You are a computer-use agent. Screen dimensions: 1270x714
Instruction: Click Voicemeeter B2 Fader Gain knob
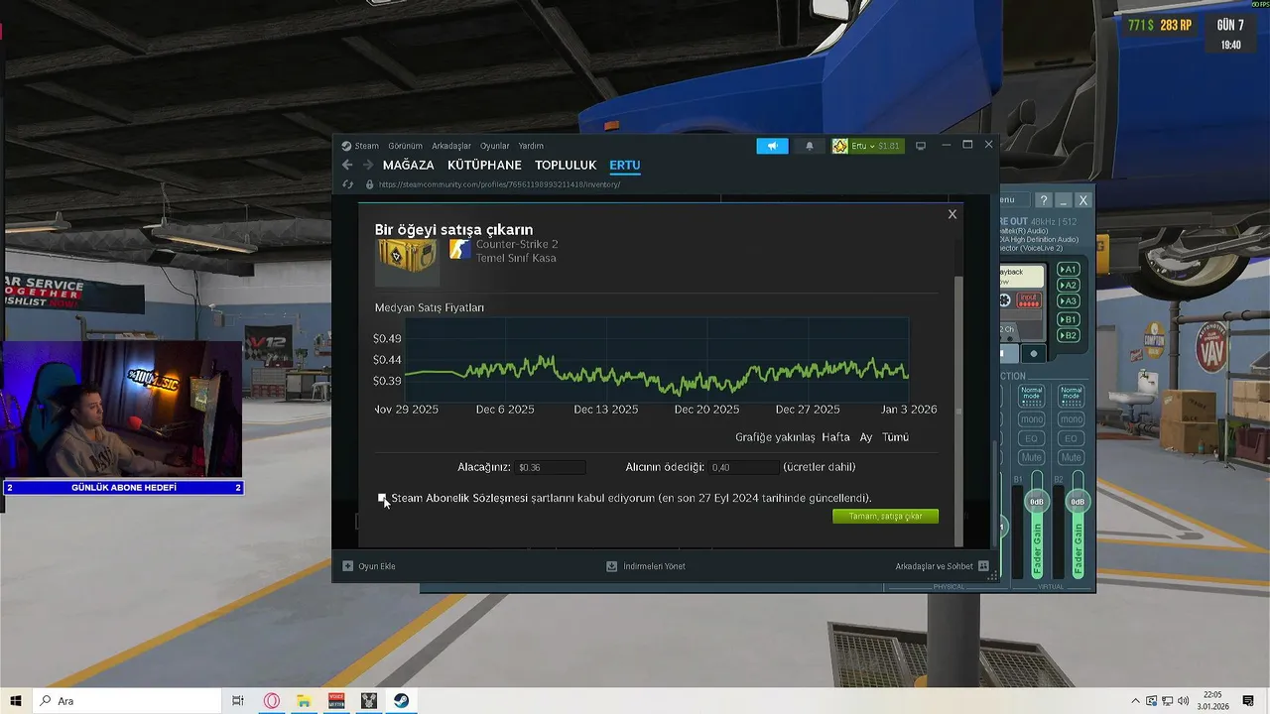point(1077,502)
